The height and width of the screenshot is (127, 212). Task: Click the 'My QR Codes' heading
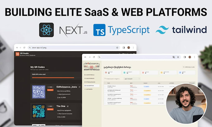[37, 67]
